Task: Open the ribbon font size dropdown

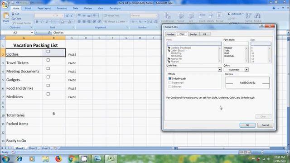Action: click(x=63, y=15)
